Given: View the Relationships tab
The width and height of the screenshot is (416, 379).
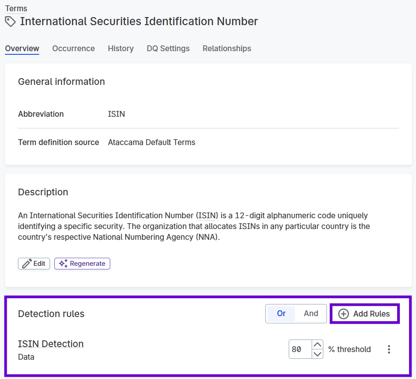Looking at the screenshot, I should point(227,48).
